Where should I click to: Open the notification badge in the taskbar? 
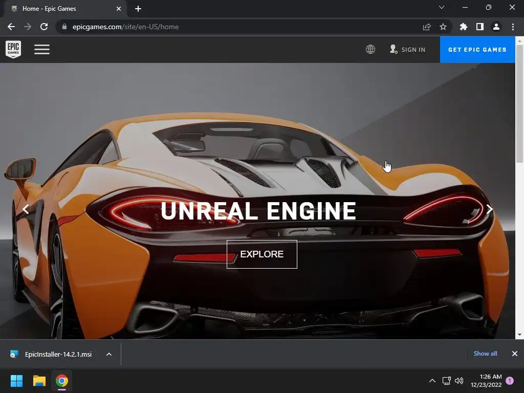(x=510, y=381)
